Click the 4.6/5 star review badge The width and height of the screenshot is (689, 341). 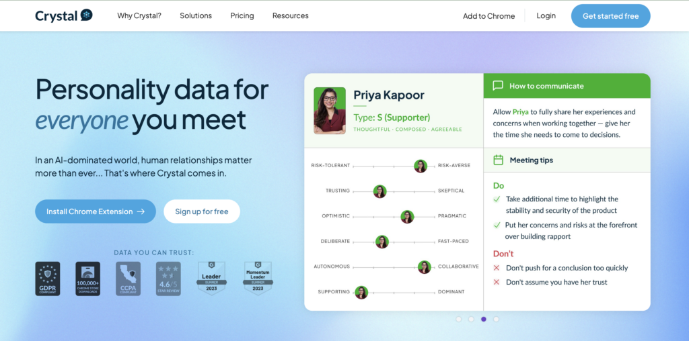point(168,279)
